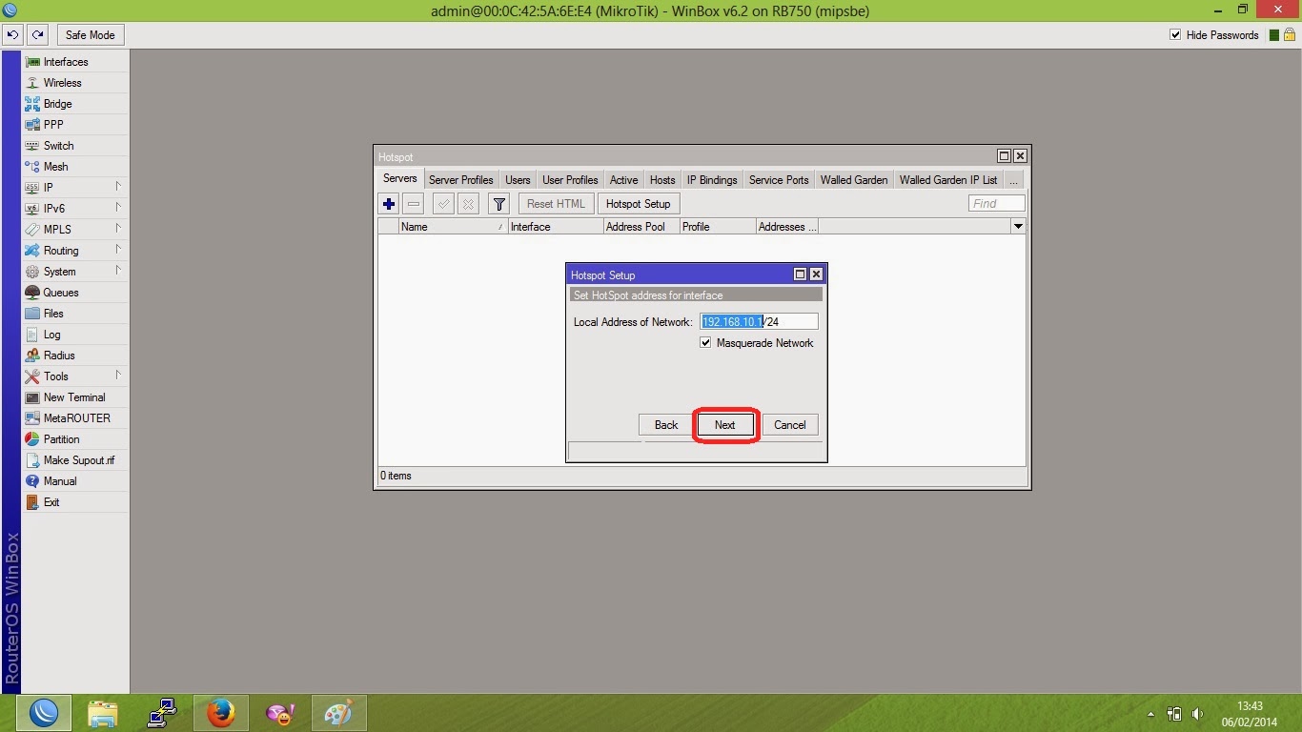Click the enable checkmark toolbar icon
Screen dimensions: 1302x732
(443, 204)
